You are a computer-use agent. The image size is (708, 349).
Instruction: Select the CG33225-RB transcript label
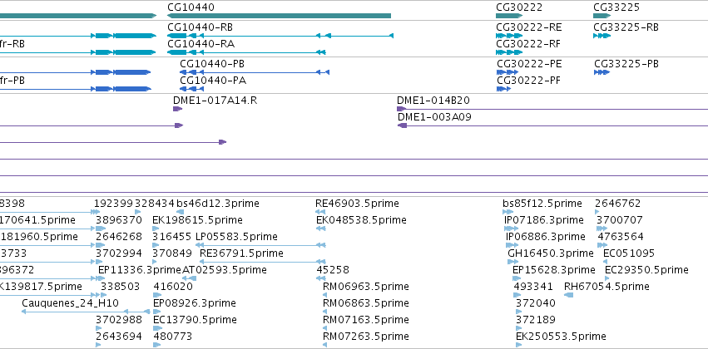click(626, 27)
